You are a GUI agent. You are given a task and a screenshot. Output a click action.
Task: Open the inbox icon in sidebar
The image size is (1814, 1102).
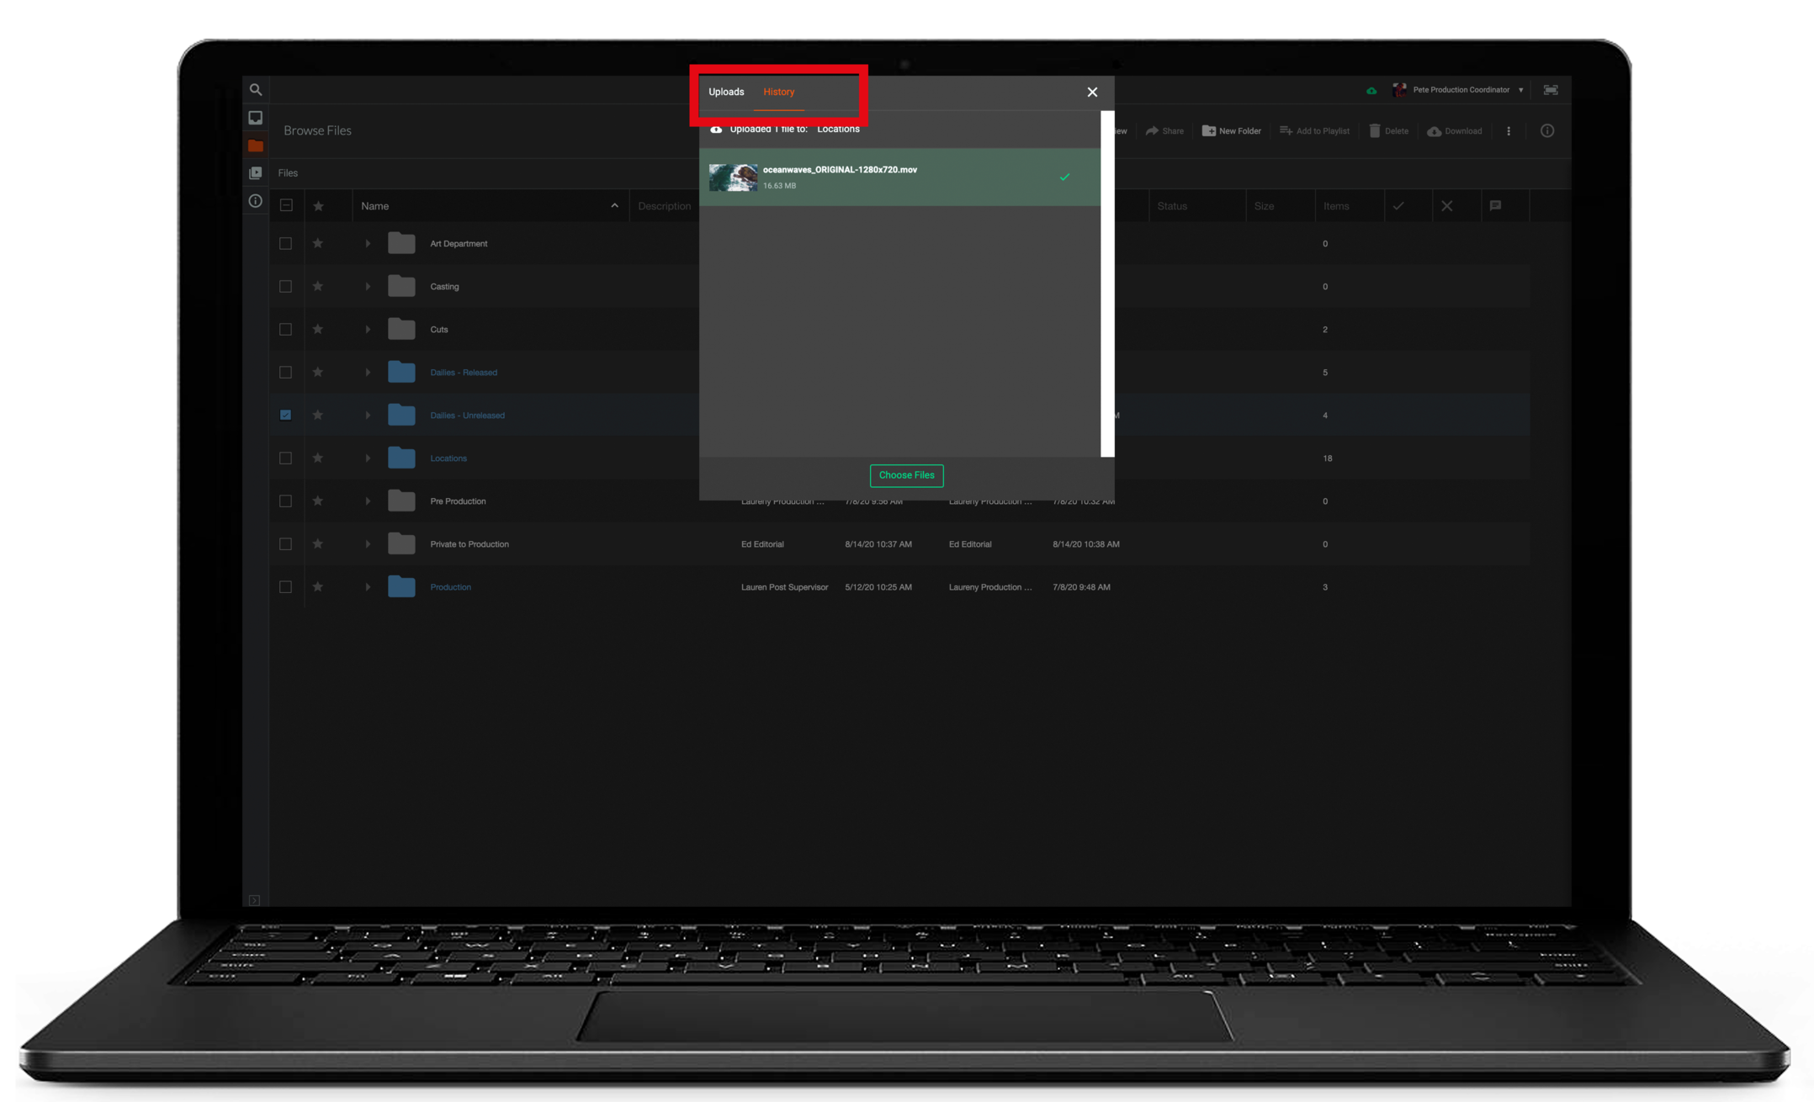(x=256, y=118)
